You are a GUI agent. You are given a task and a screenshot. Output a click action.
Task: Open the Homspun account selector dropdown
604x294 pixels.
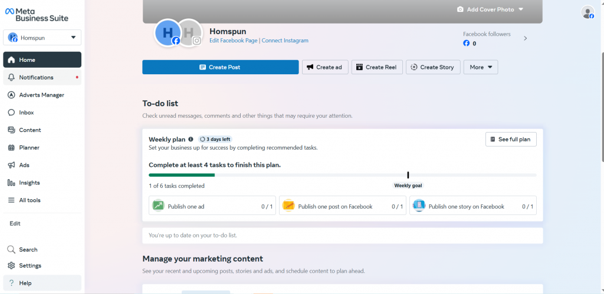[42, 38]
